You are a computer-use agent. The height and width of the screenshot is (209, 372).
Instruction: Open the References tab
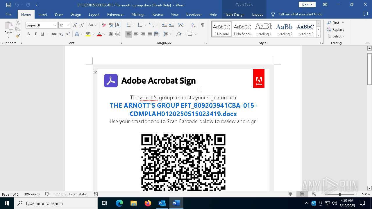tap(115, 14)
